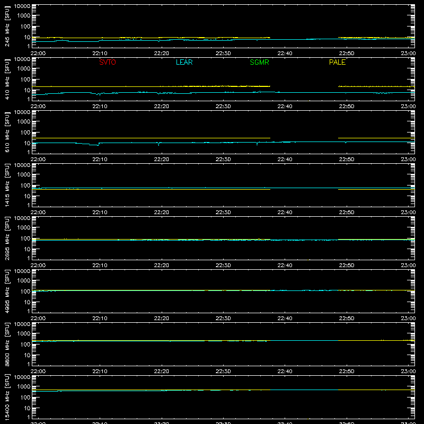The image size is (424, 424).
Task: Click 22:10 tick under the 245 MHz panel
Action: click(100, 54)
